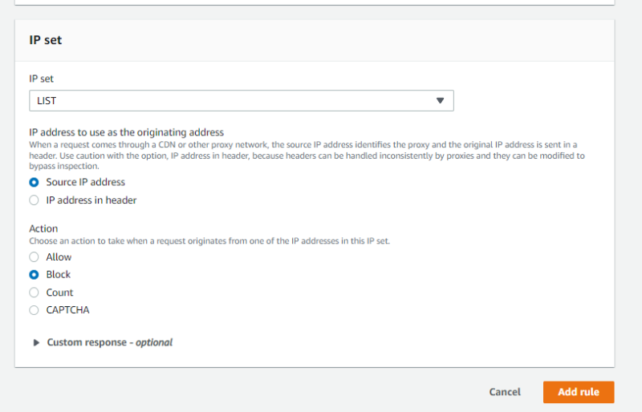Choose the Allow action radio button
The image size is (642, 412).
[x=34, y=256]
